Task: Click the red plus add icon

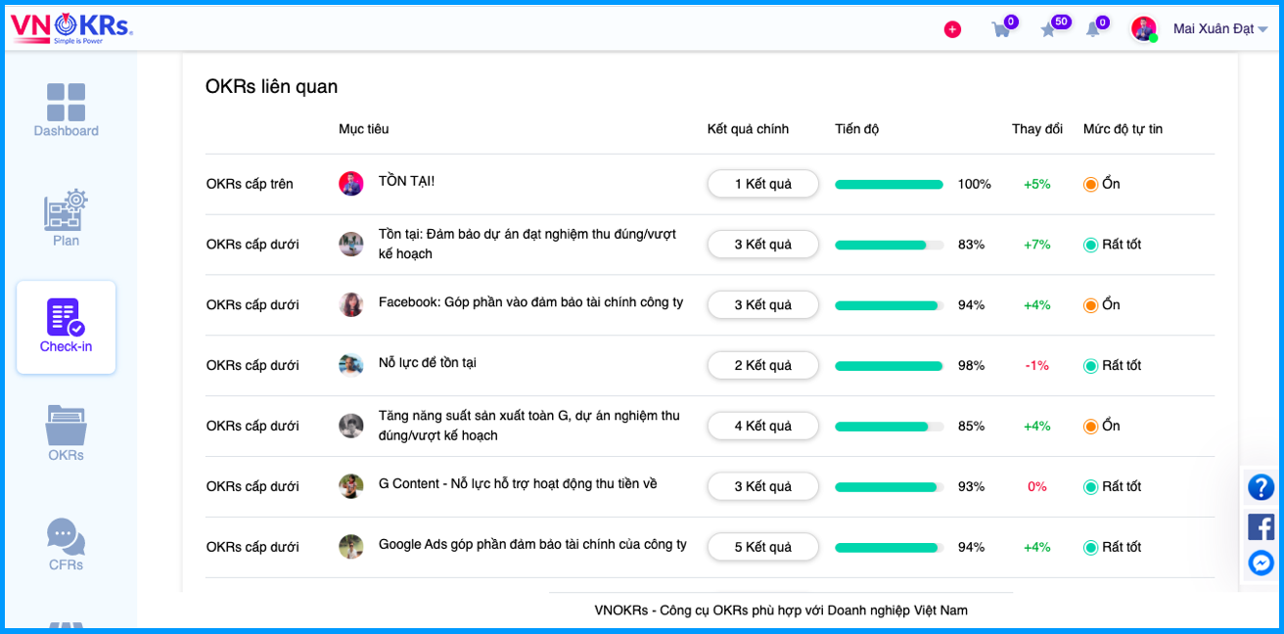Action: (x=952, y=29)
